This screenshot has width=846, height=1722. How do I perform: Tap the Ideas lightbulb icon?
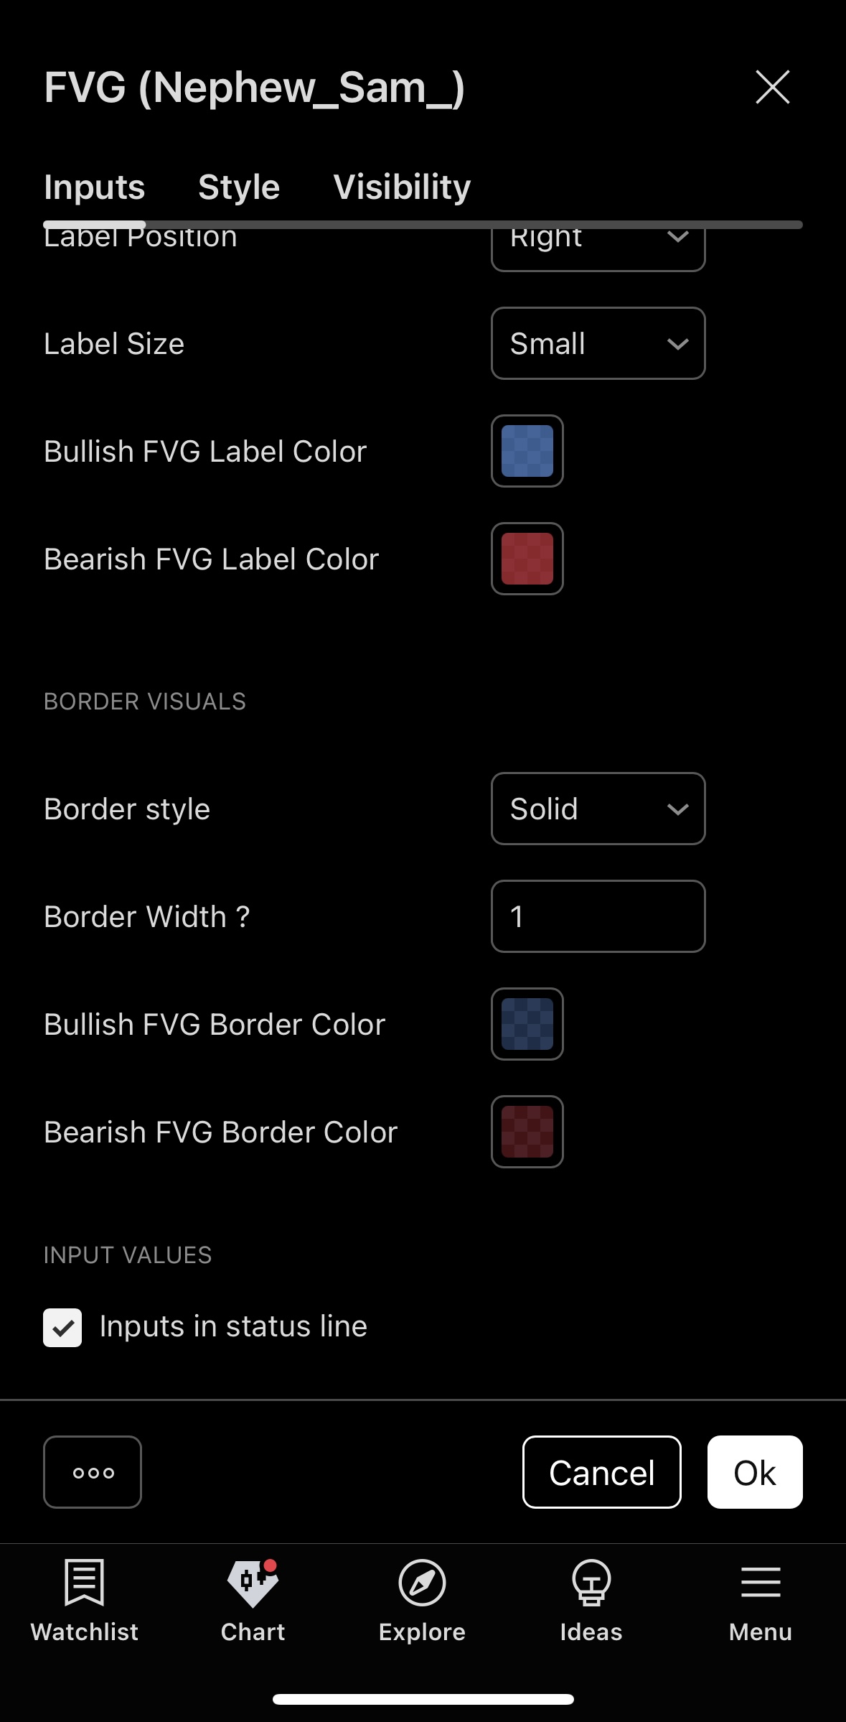point(591,1582)
